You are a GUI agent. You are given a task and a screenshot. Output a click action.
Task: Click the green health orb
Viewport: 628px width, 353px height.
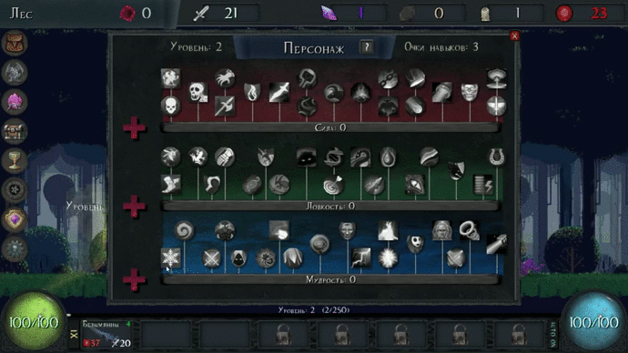point(34,322)
